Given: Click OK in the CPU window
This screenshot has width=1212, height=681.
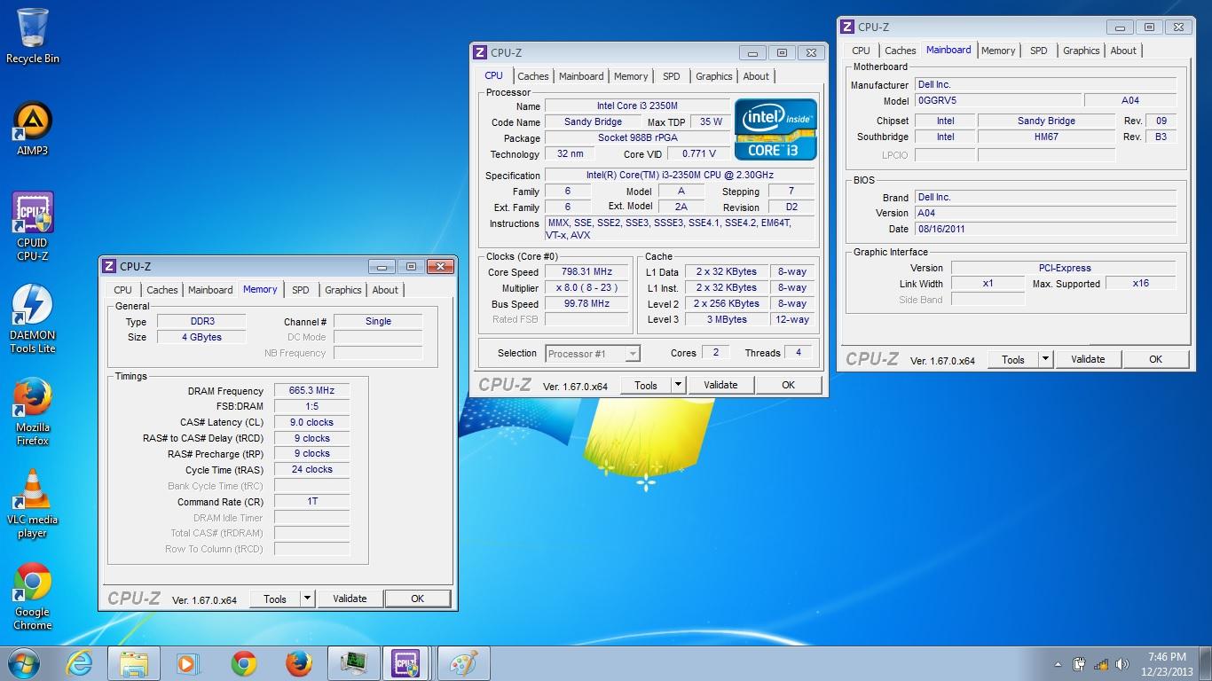Looking at the screenshot, I should click(x=788, y=385).
